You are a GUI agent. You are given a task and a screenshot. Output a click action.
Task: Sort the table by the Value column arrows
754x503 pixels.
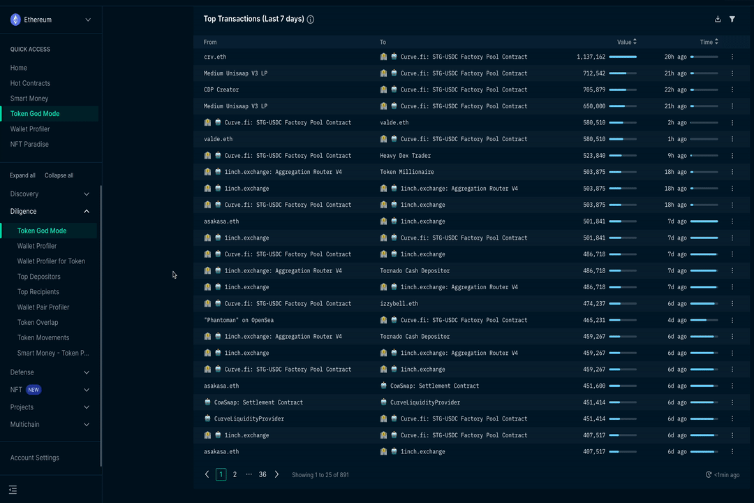(635, 42)
